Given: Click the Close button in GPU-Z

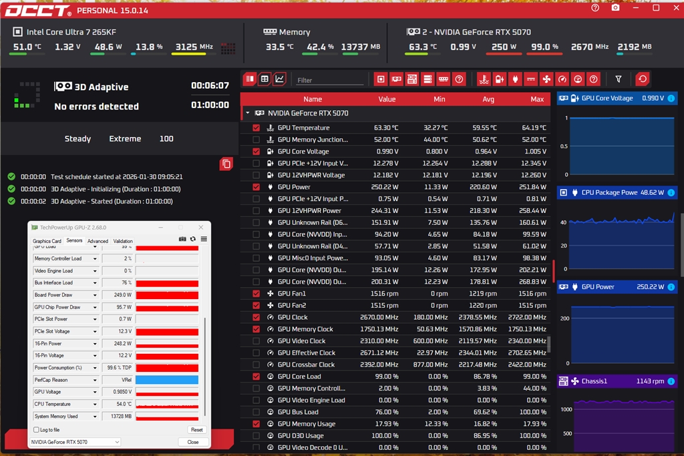Looking at the screenshot, I should tap(193, 442).
